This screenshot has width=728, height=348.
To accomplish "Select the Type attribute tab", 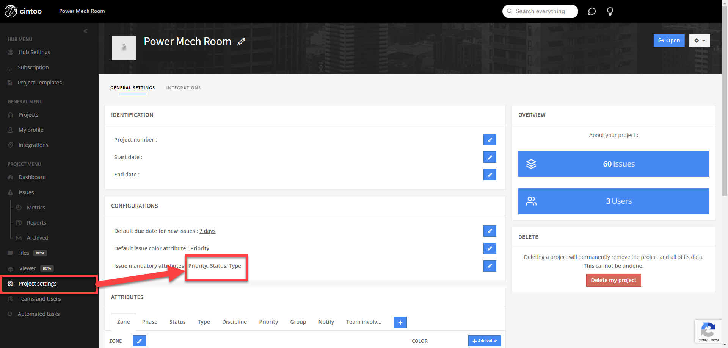I will [x=204, y=322].
